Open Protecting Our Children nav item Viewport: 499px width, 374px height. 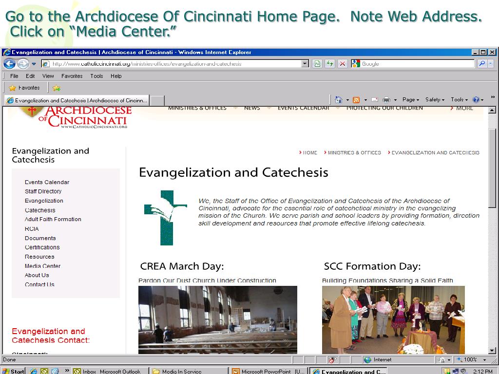pos(384,109)
